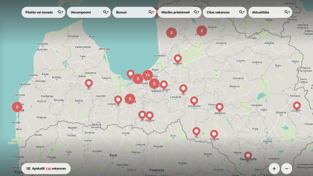Click the Alūksne city label
Screen dimensions: 313x176
click(269, 43)
